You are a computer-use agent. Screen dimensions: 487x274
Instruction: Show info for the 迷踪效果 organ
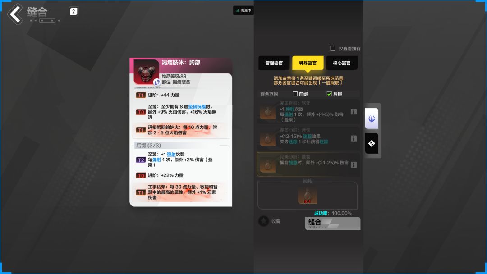pos(354,138)
